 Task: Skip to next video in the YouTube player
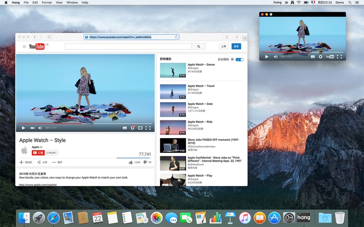tap(32, 128)
